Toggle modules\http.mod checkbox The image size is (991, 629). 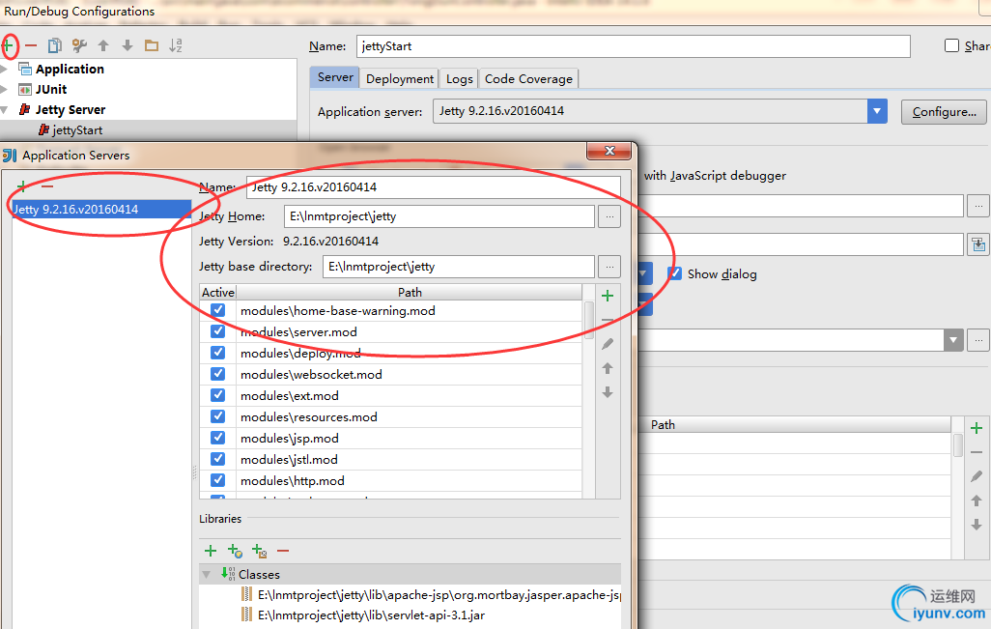coord(218,480)
